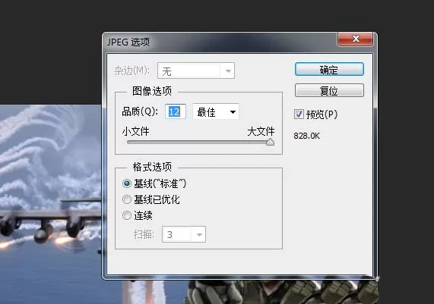Click the 格式选项 group label
This screenshot has width=434, height=304.
(152, 167)
